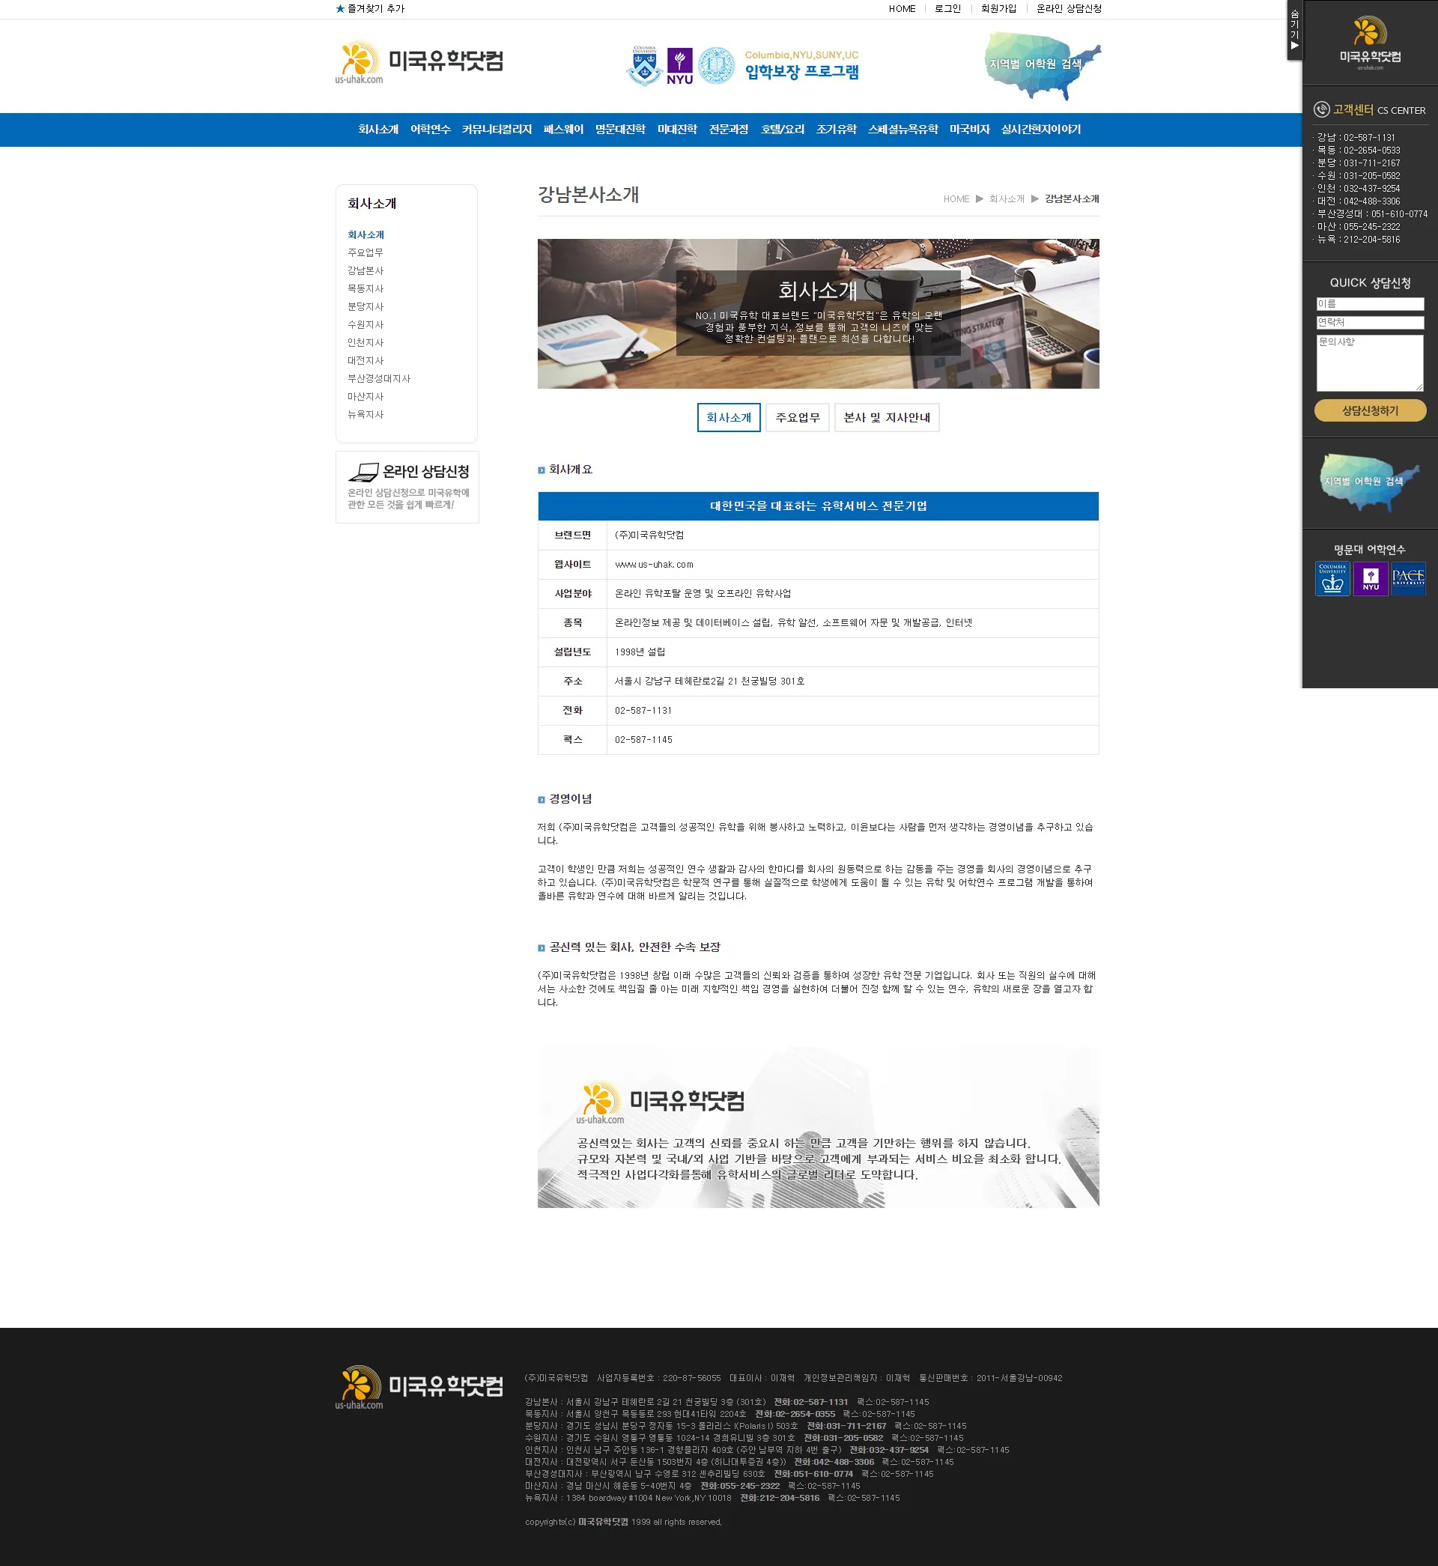Click 강남 : 02-587-1131 in CS center

click(x=1355, y=138)
